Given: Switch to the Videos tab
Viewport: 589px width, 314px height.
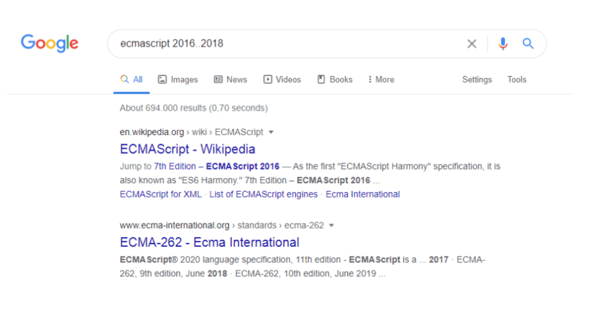Looking at the screenshot, I should coord(282,80).
